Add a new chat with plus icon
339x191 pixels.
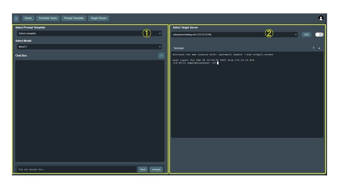click(x=161, y=56)
